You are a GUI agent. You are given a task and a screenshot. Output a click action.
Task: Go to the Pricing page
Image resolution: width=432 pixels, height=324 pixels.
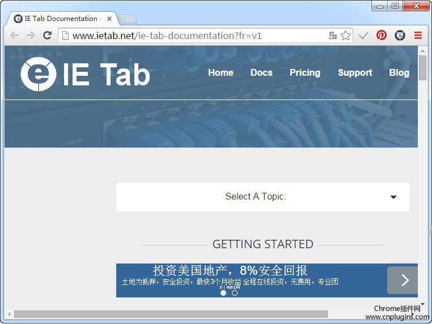[x=305, y=72]
